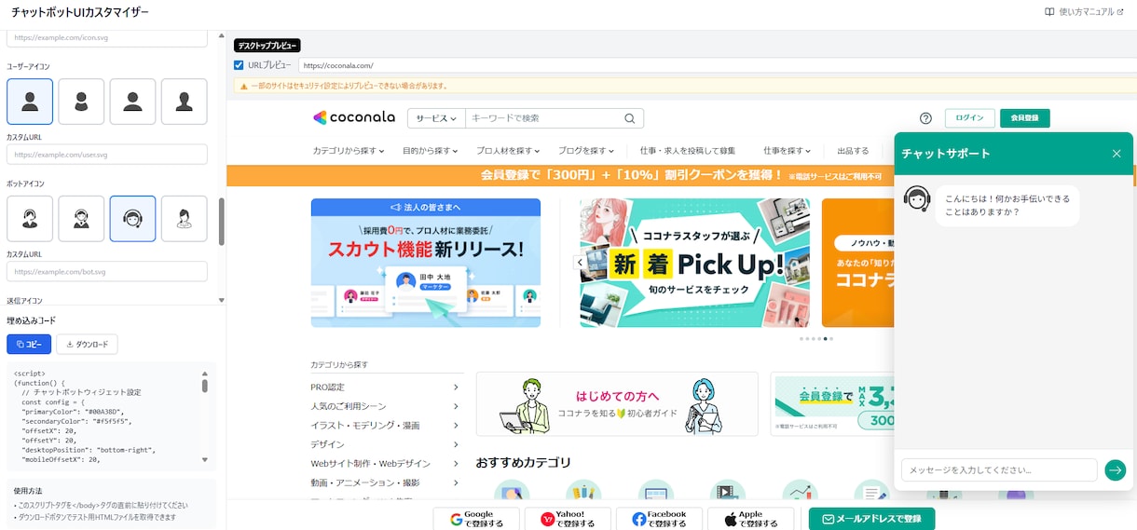This screenshot has height=530, width=1137.
Task: Open 仕事を探す menu
Action: 787,151
